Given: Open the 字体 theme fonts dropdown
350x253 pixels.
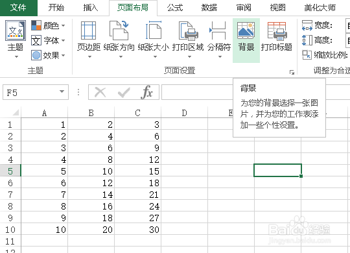Looking at the screenshot, I should [48, 40].
